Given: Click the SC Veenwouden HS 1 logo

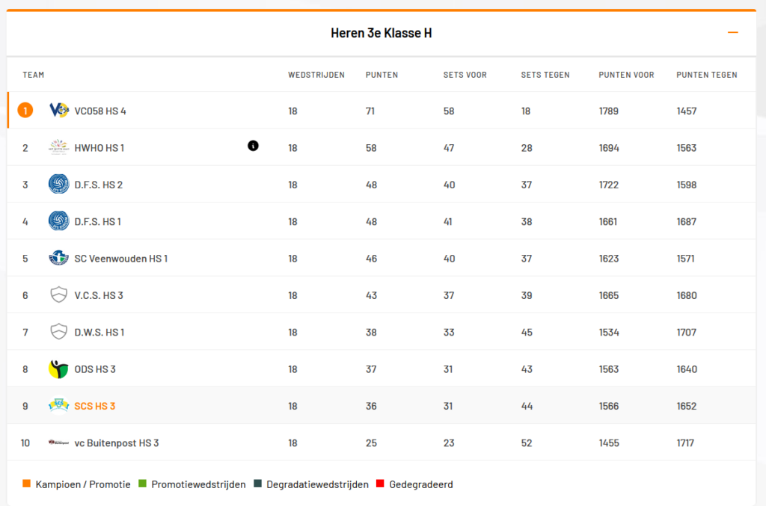Looking at the screenshot, I should (x=58, y=258).
